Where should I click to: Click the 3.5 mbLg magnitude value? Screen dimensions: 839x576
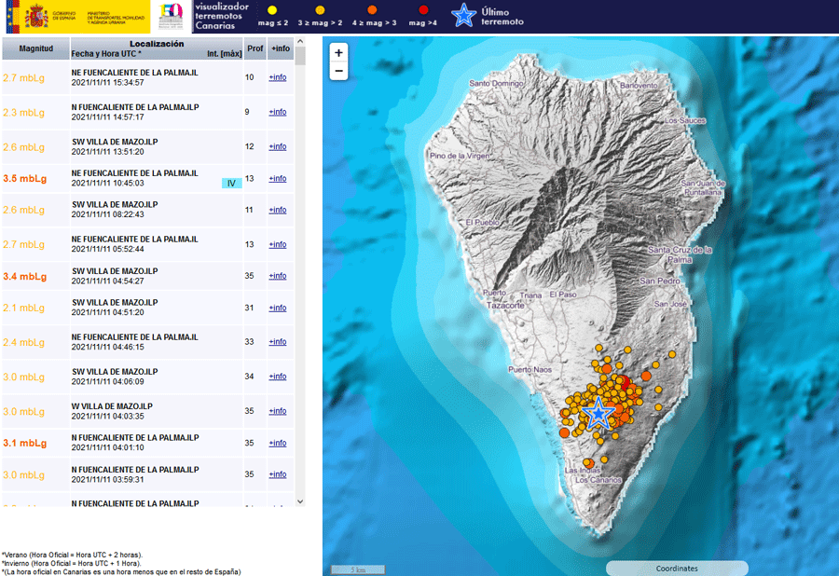tap(24, 179)
